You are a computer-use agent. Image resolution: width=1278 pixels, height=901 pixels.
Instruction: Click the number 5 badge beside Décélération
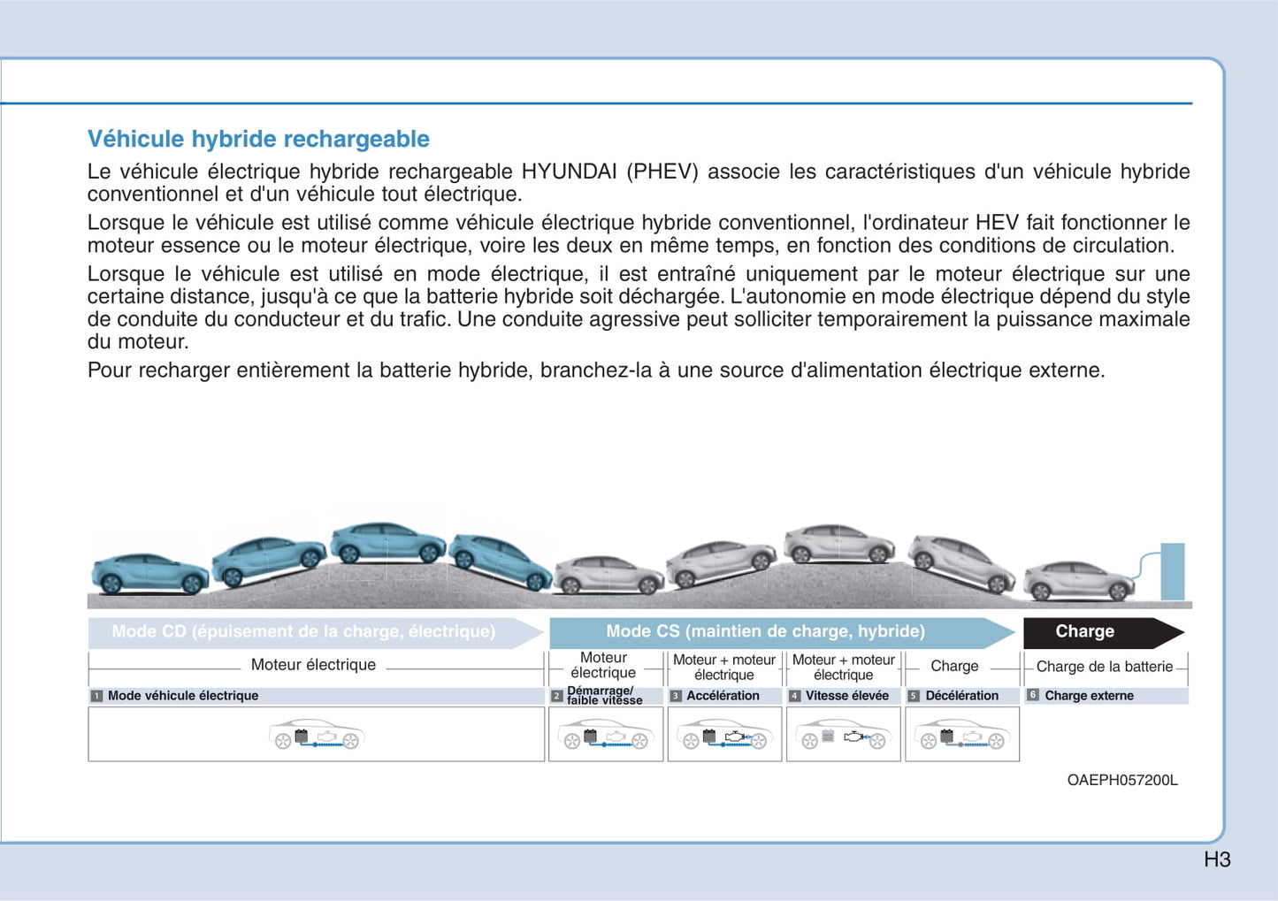pos(914,696)
